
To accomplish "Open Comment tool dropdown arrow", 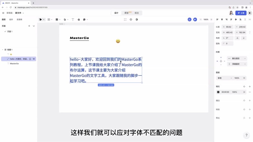I will coord(87,19).
